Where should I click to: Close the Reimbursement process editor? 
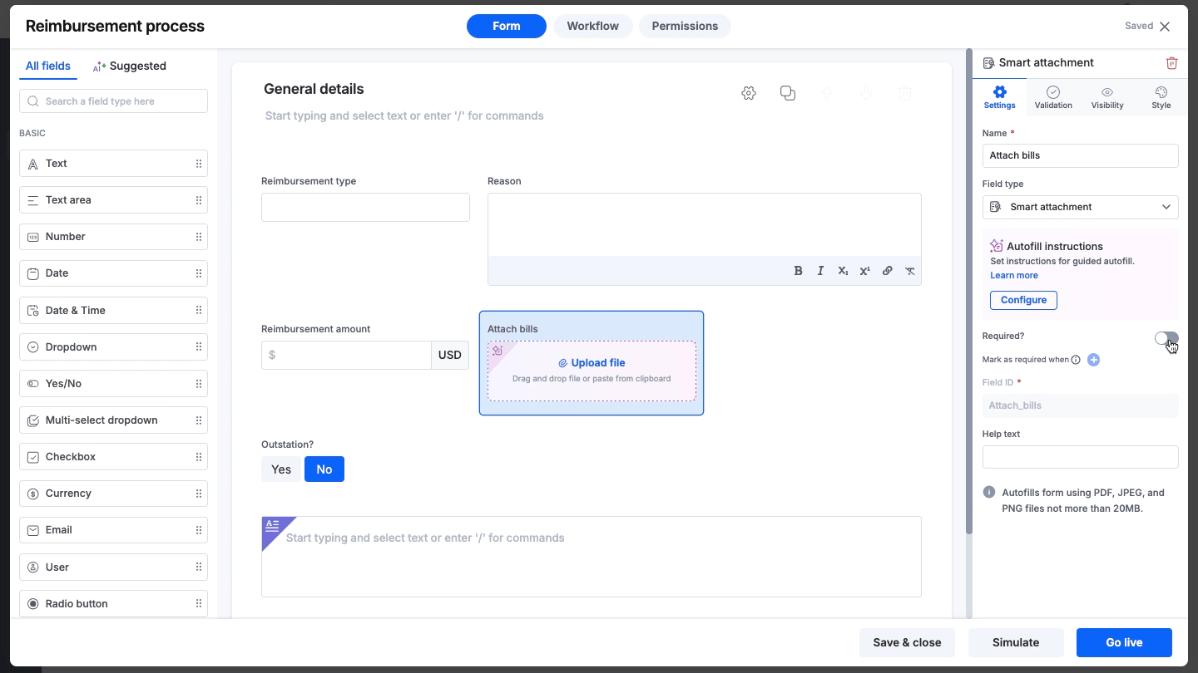pyautogui.click(x=1165, y=27)
